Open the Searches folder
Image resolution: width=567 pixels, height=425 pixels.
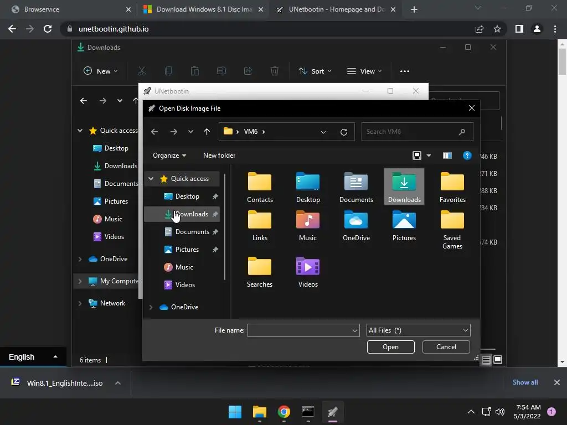(x=260, y=272)
